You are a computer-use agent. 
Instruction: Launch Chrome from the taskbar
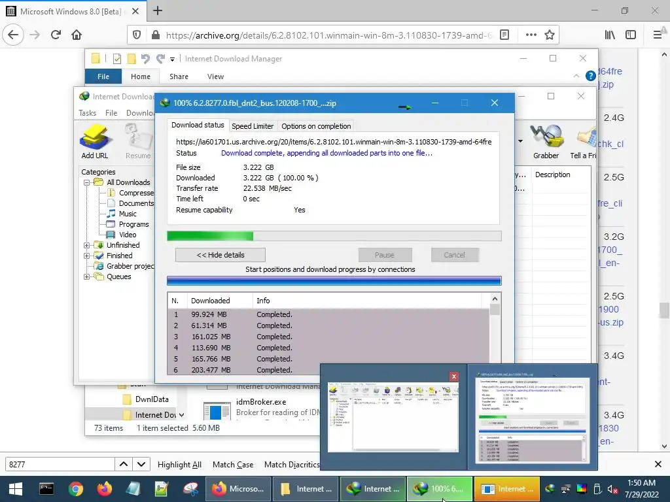(x=76, y=489)
